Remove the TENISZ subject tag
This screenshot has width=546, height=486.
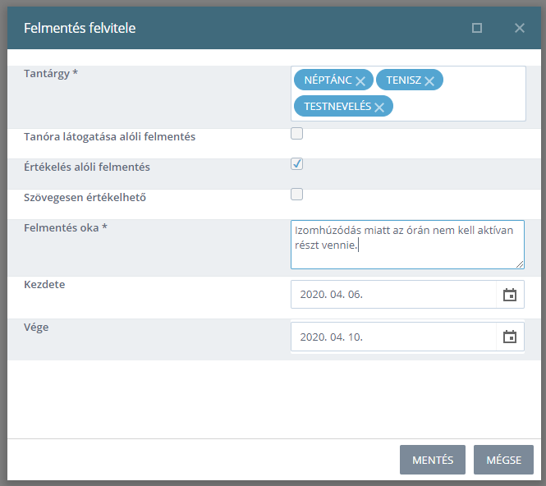[x=429, y=81]
